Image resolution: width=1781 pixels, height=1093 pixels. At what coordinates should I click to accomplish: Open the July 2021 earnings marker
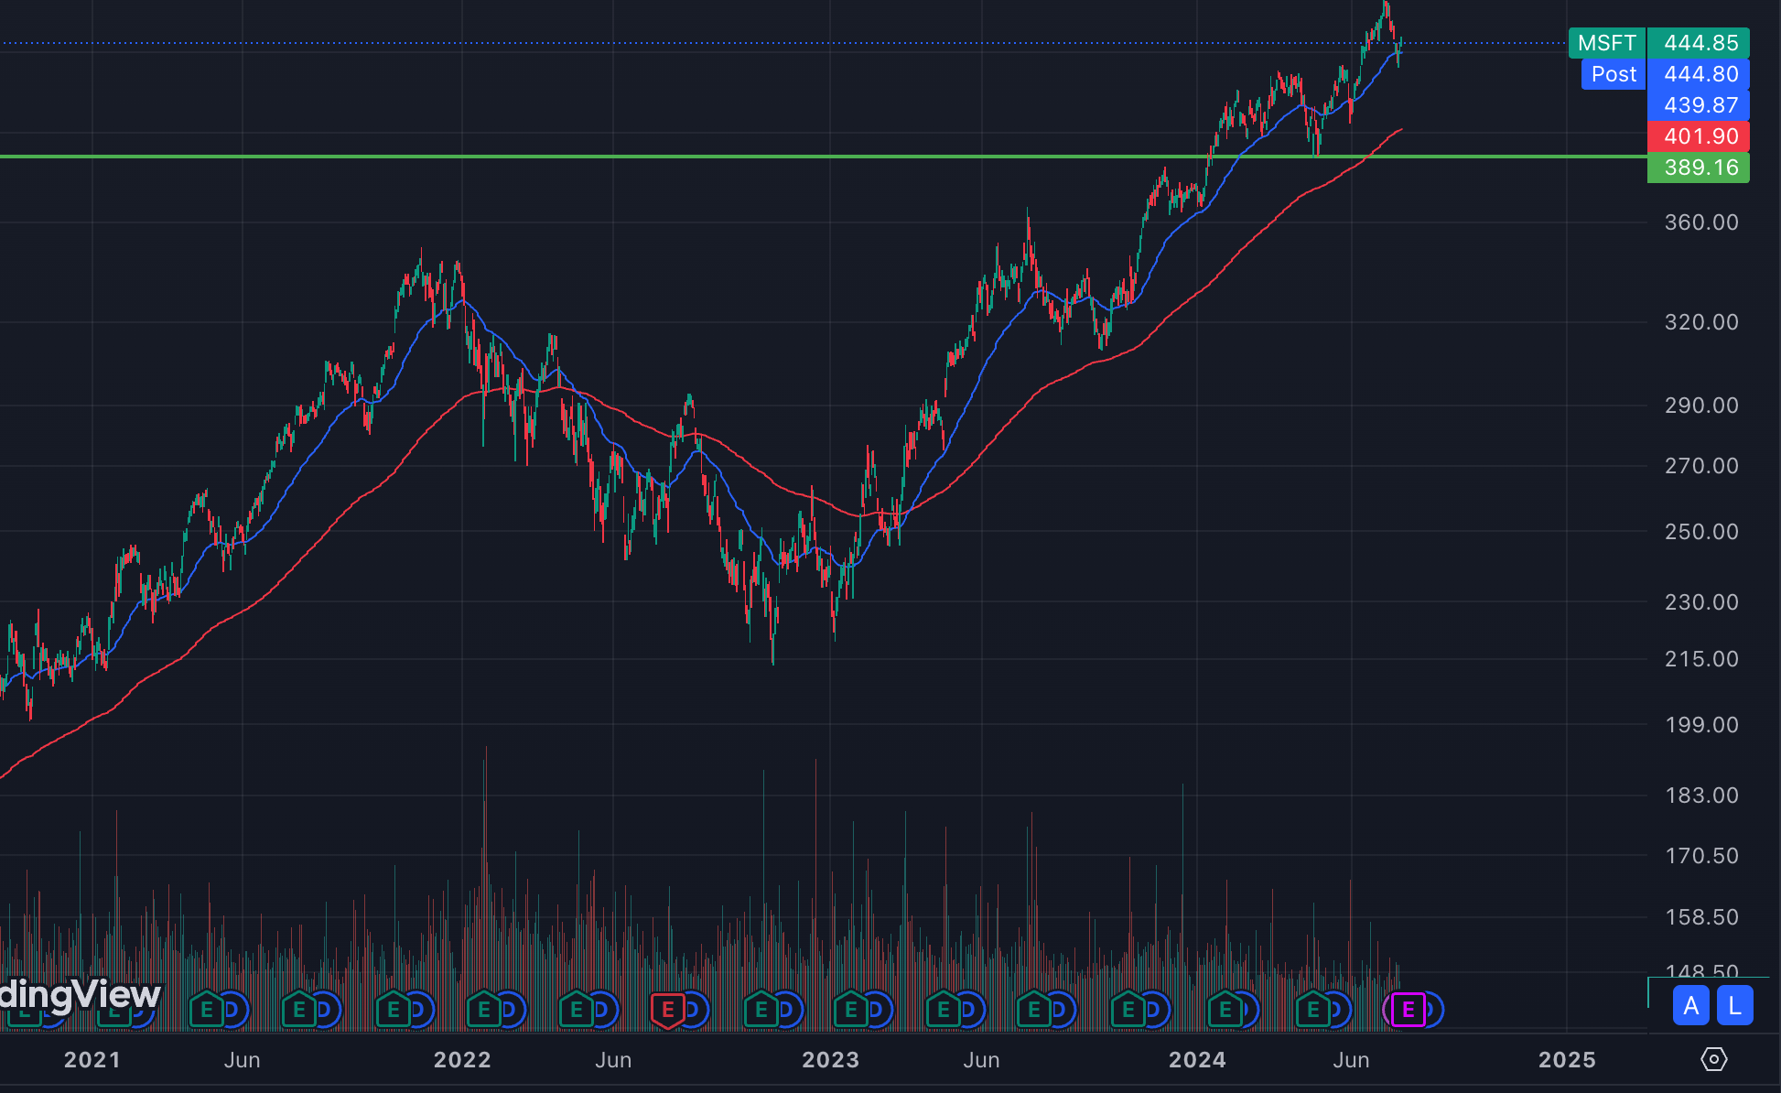pos(299,1010)
